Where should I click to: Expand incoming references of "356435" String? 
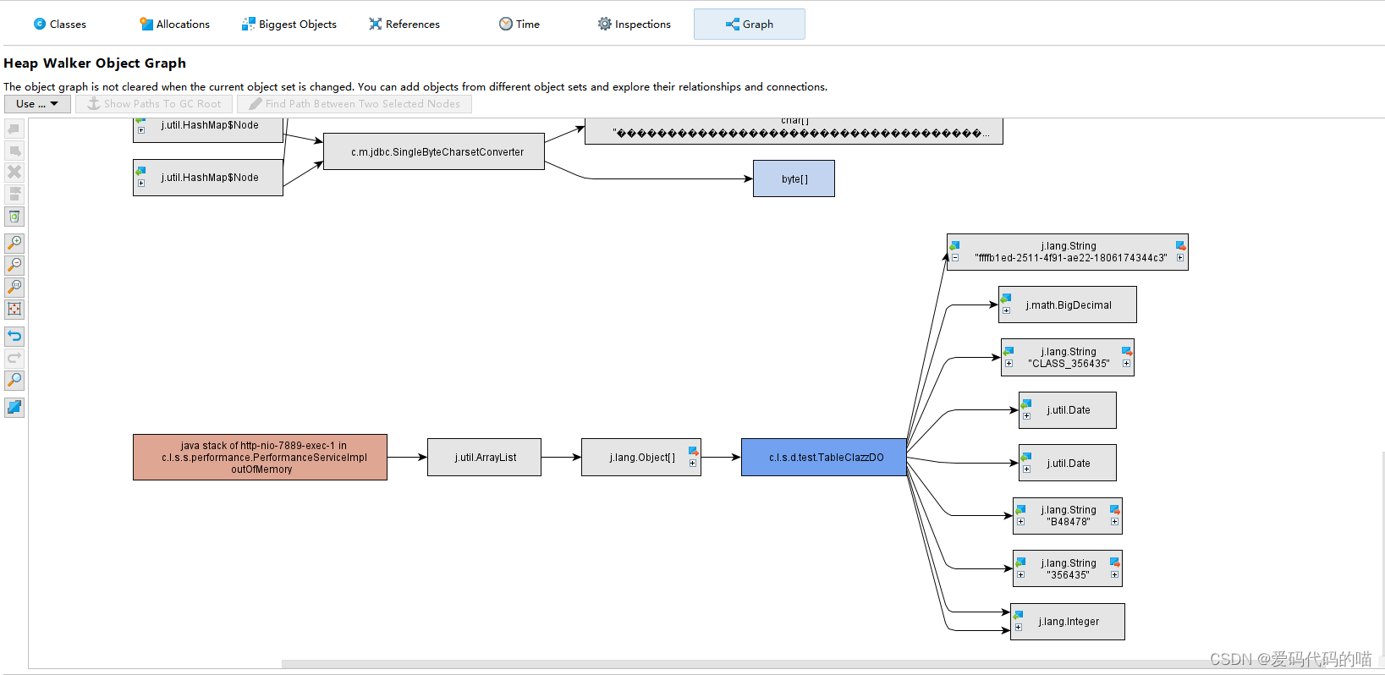pyautogui.click(x=1020, y=575)
